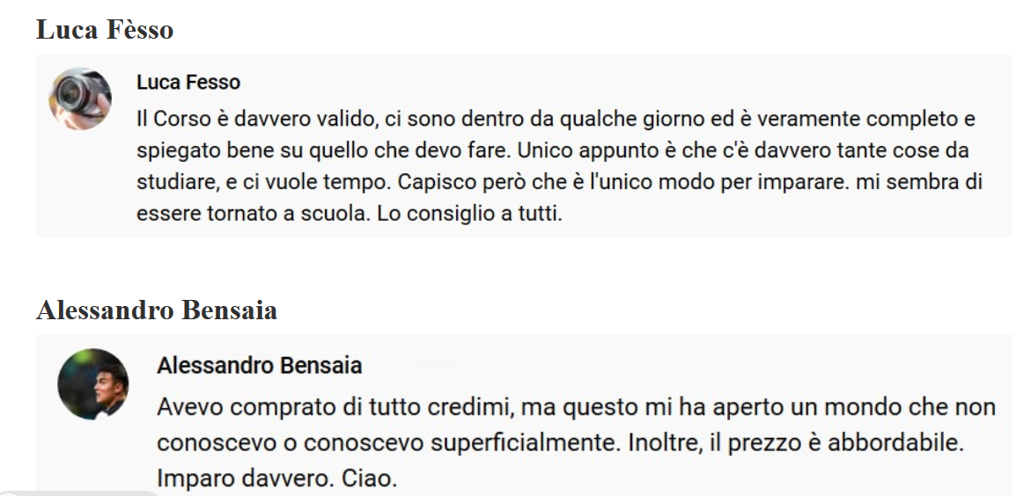Click the sentence "Lo consiglio a tutti."
This screenshot has width=1031, height=496.
(x=469, y=215)
